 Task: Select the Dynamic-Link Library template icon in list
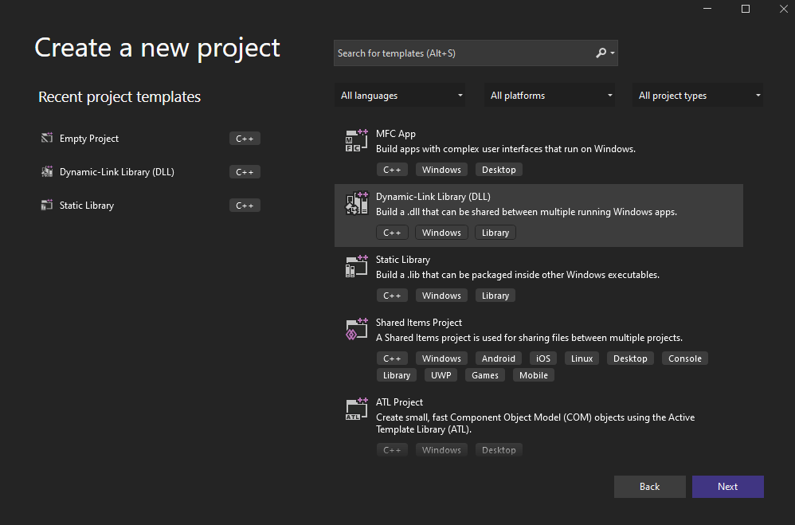coord(356,203)
